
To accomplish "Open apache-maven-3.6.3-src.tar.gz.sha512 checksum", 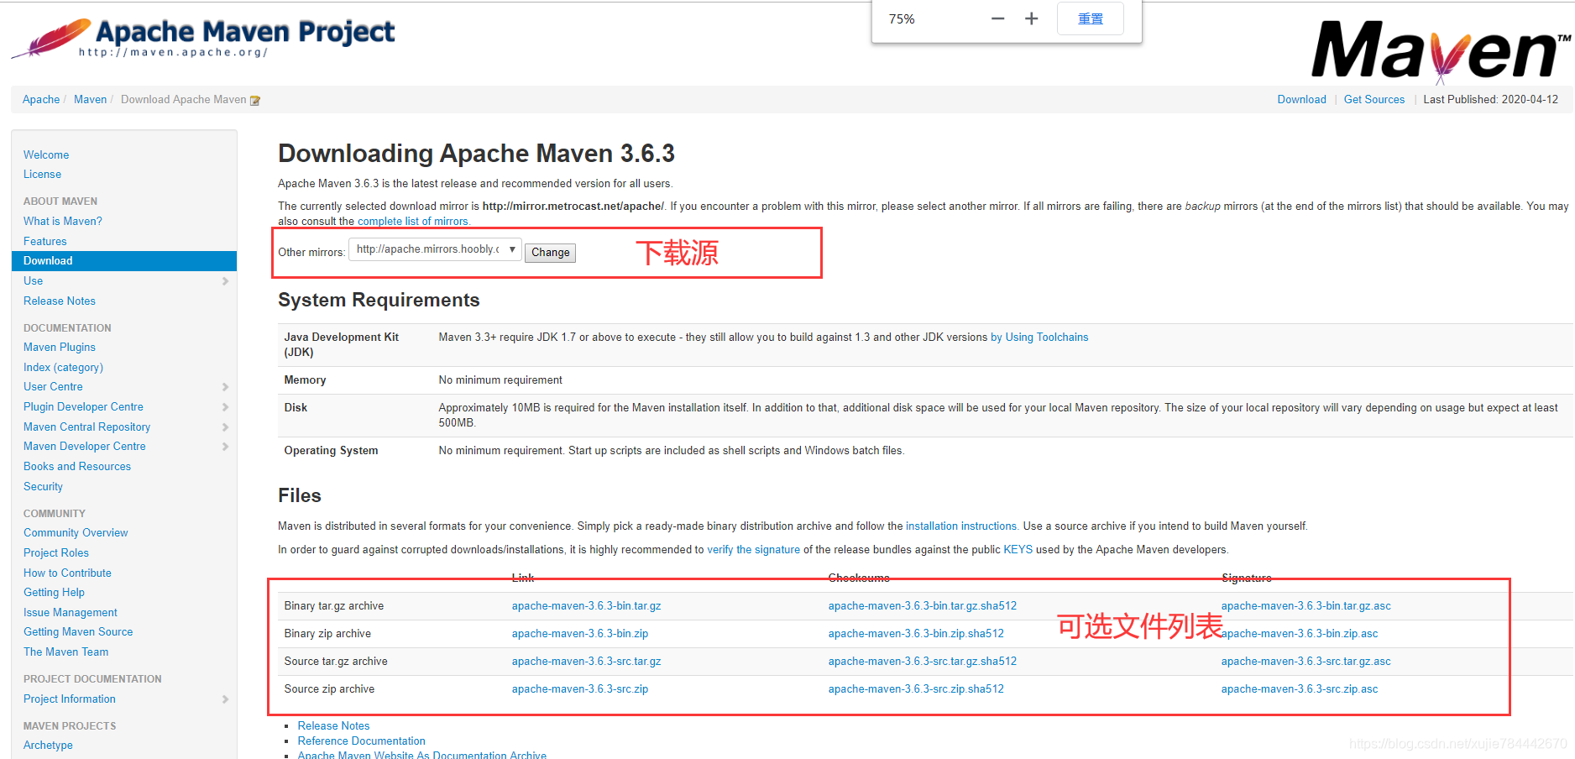I will (x=923, y=662).
